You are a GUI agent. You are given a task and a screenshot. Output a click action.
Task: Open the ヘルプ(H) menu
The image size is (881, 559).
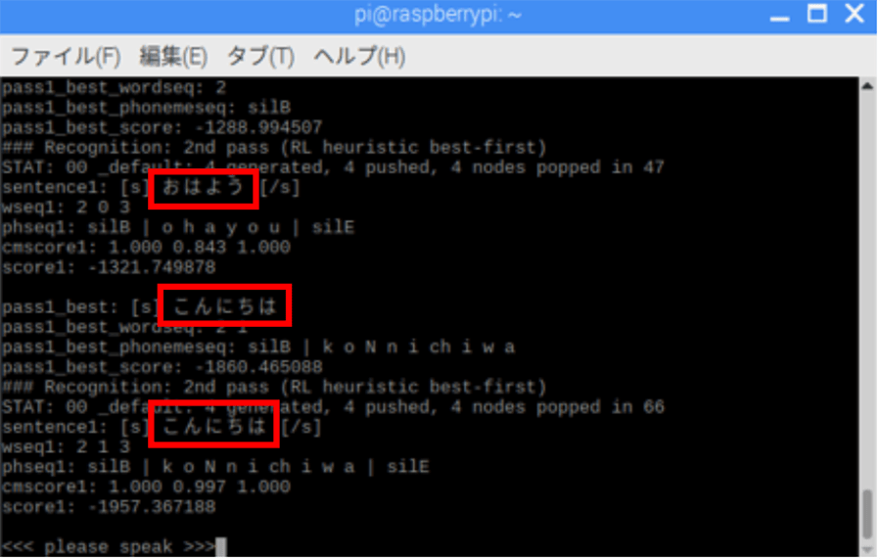coord(359,56)
